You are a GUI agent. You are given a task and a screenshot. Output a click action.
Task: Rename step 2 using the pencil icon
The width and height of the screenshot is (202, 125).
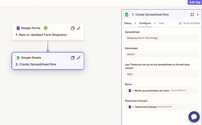pyautogui.click(x=79, y=58)
